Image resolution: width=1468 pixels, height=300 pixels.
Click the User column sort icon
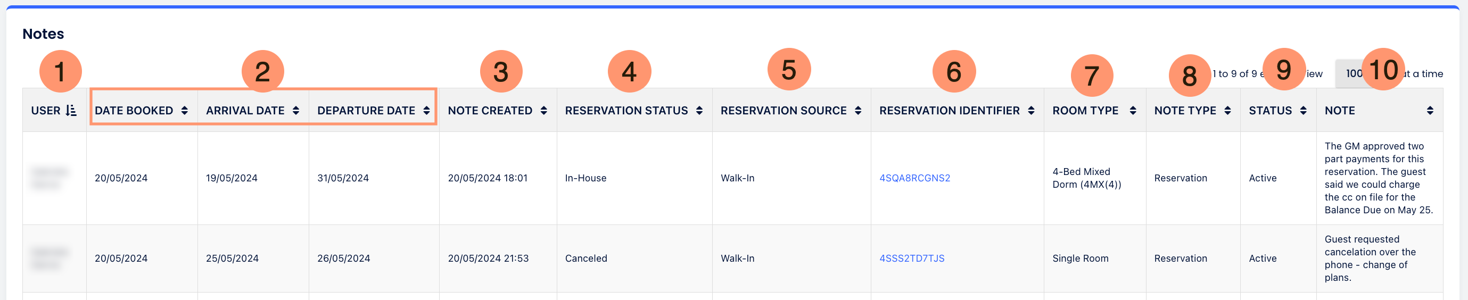tap(71, 111)
